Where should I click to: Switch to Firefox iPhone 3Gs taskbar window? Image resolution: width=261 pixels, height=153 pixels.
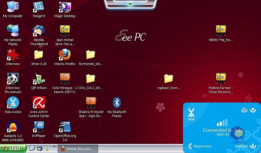(78, 149)
